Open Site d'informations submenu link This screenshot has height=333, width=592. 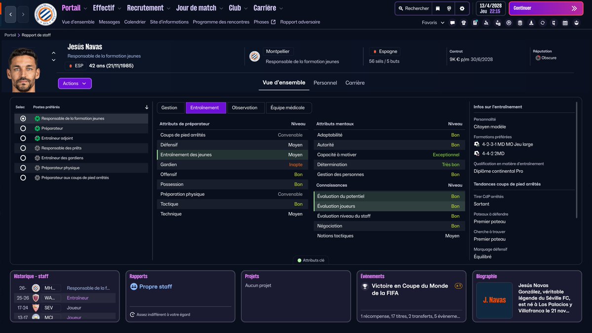pos(169,22)
